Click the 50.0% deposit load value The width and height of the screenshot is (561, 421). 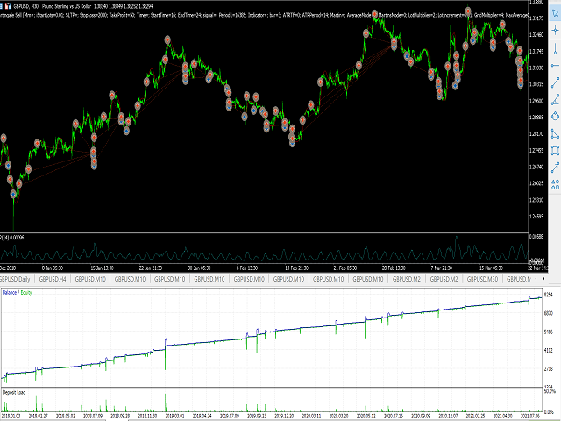pyautogui.click(x=550, y=391)
